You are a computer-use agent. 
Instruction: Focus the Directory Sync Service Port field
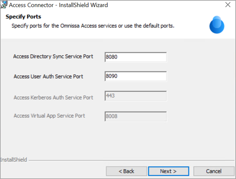(135, 57)
